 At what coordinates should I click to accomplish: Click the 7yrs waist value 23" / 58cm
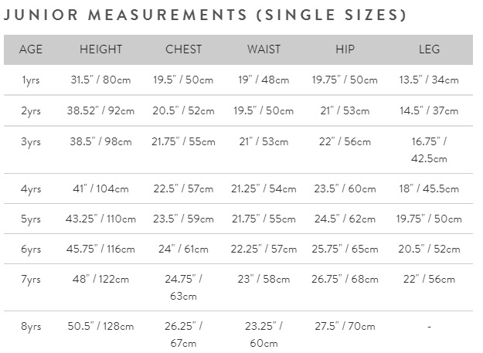(264, 279)
